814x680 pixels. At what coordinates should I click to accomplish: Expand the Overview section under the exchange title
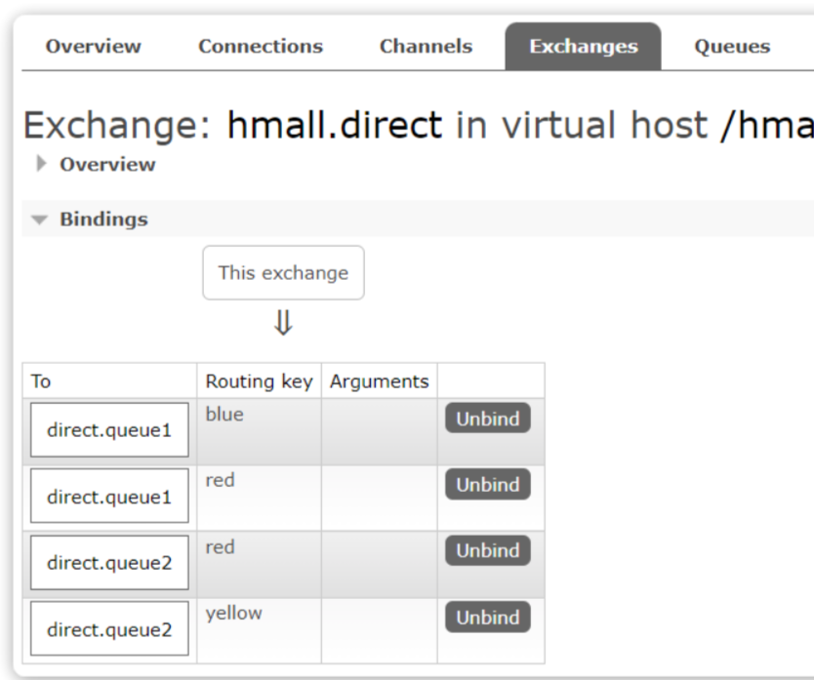[106, 165]
